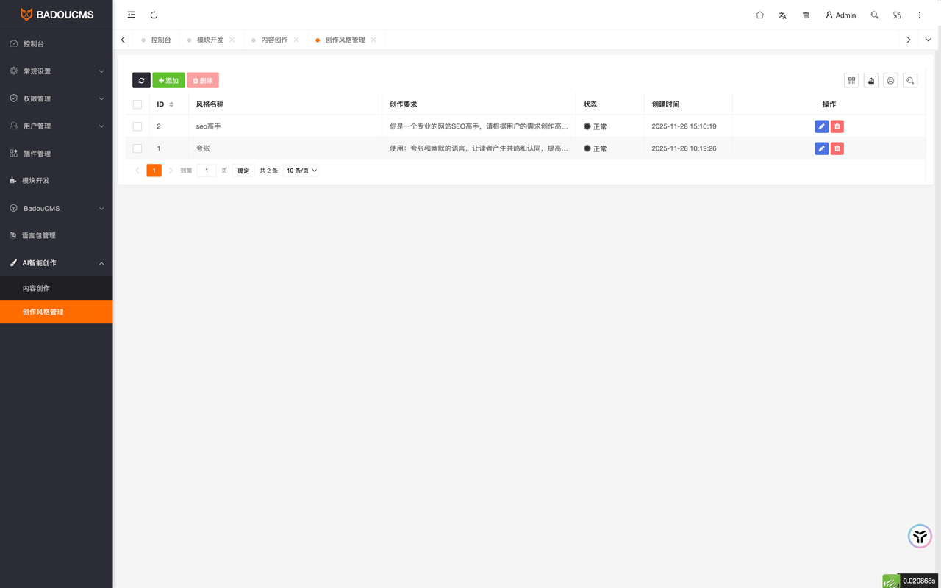941x588 pixels.
Task: Open the print table icon
Action: 890,80
